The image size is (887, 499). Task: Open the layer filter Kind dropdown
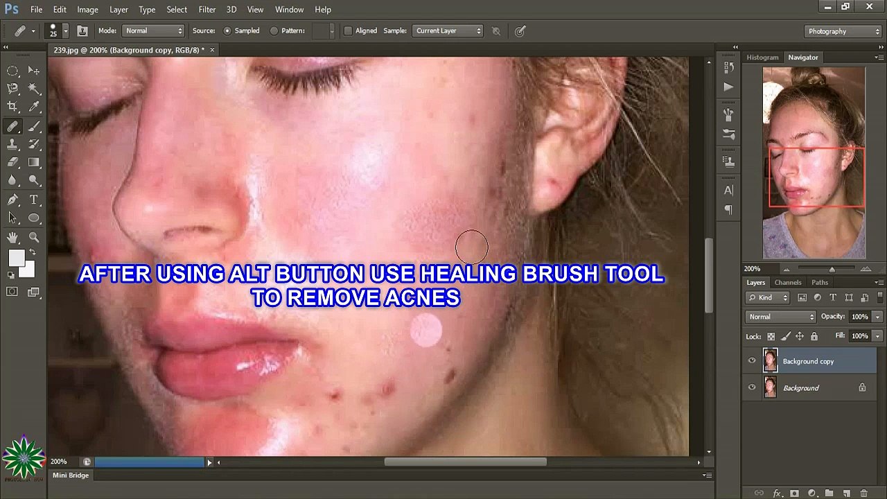(x=768, y=297)
